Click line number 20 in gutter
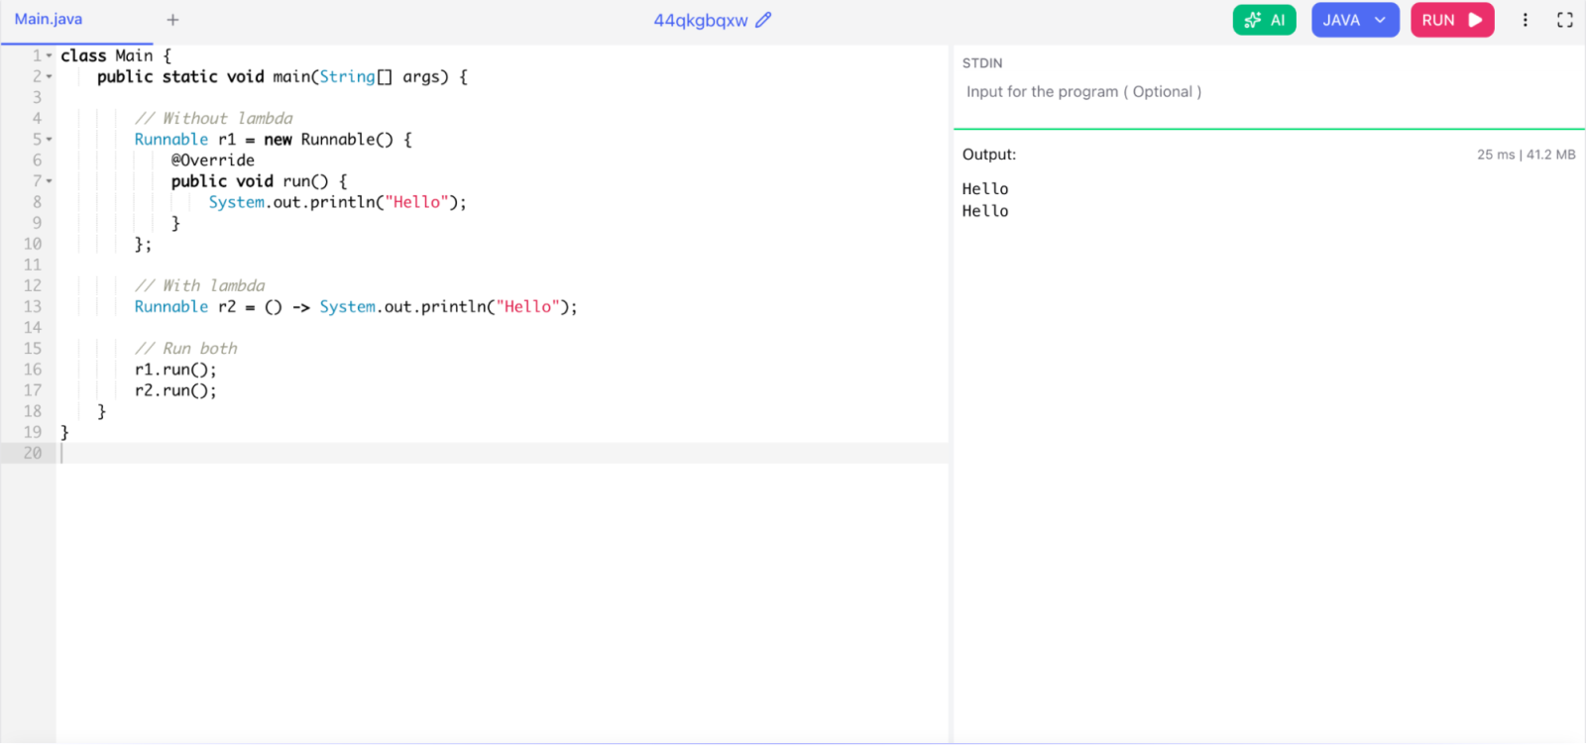 (33, 453)
